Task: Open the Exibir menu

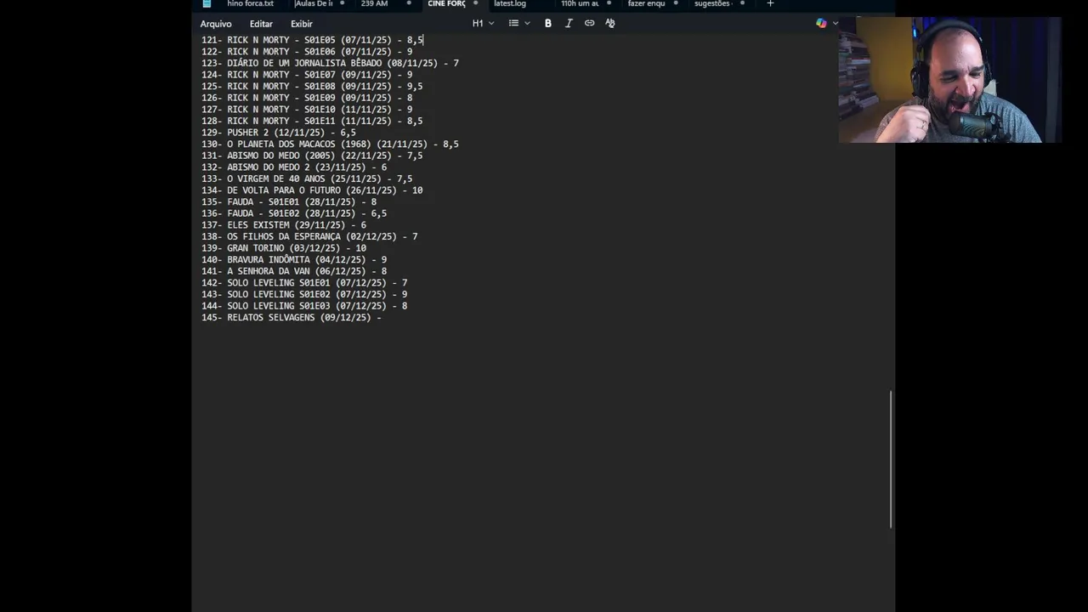Action: point(302,24)
